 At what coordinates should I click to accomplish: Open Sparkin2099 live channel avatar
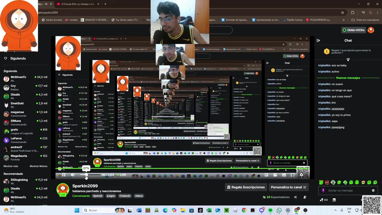(63, 190)
